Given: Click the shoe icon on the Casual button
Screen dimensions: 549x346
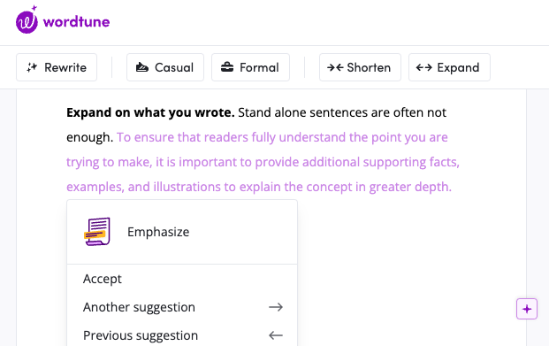Looking at the screenshot, I should pyautogui.click(x=141, y=67).
